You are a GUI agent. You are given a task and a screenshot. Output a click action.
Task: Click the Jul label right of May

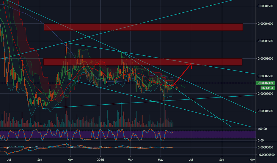tap(191, 160)
